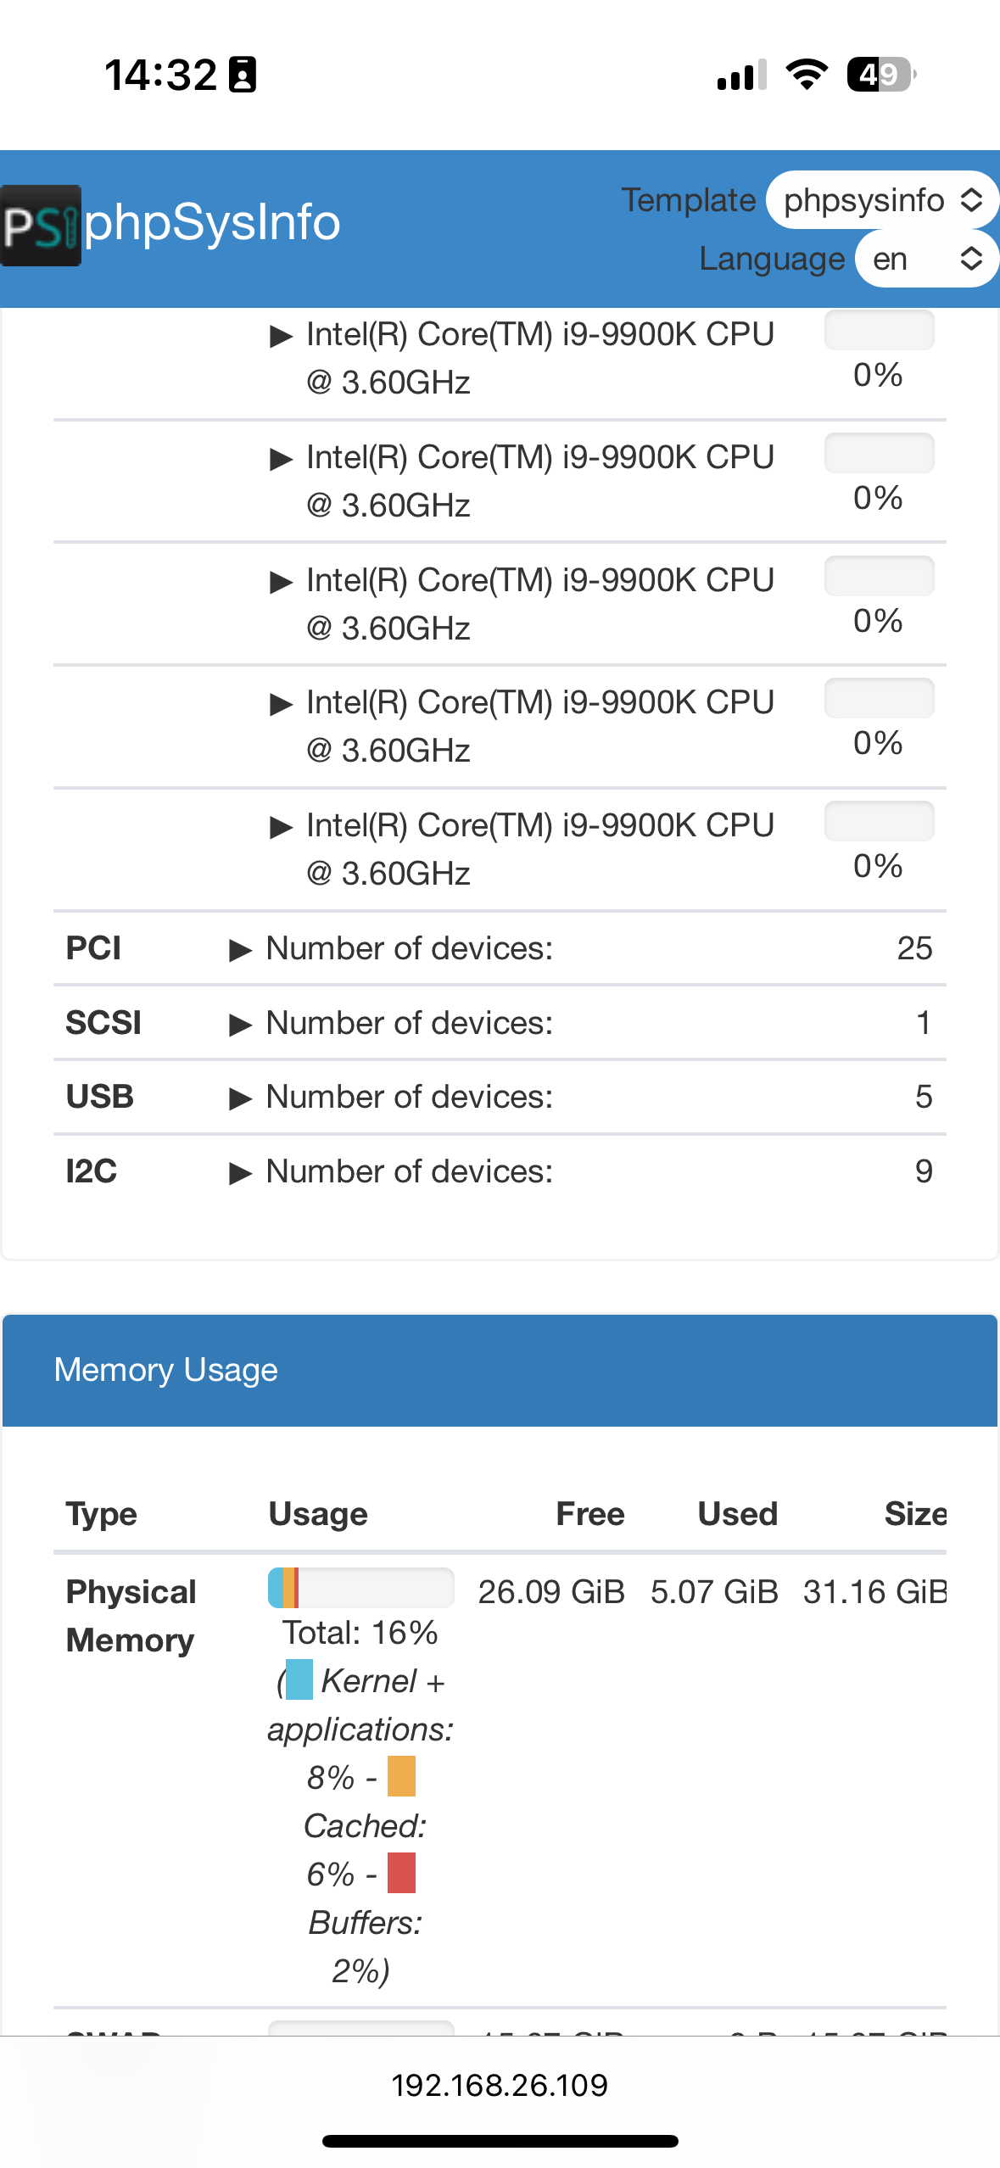Click the blue Kernel + applications legend swatch
This screenshot has height=2168, width=1000.
[x=299, y=1680]
